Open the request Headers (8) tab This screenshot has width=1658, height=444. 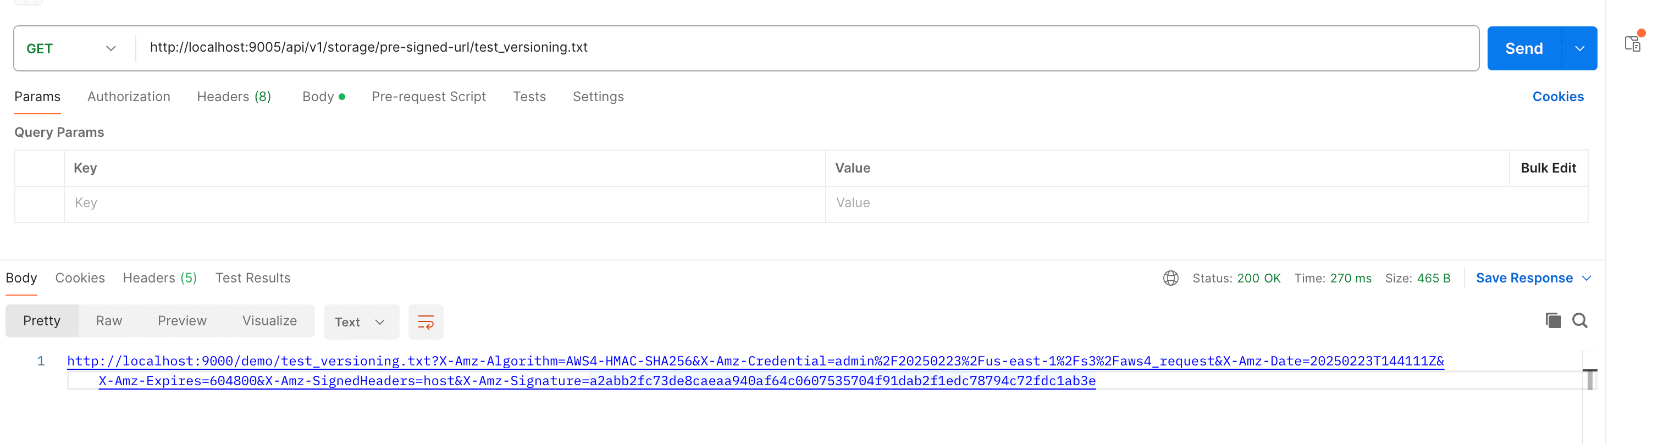234,97
